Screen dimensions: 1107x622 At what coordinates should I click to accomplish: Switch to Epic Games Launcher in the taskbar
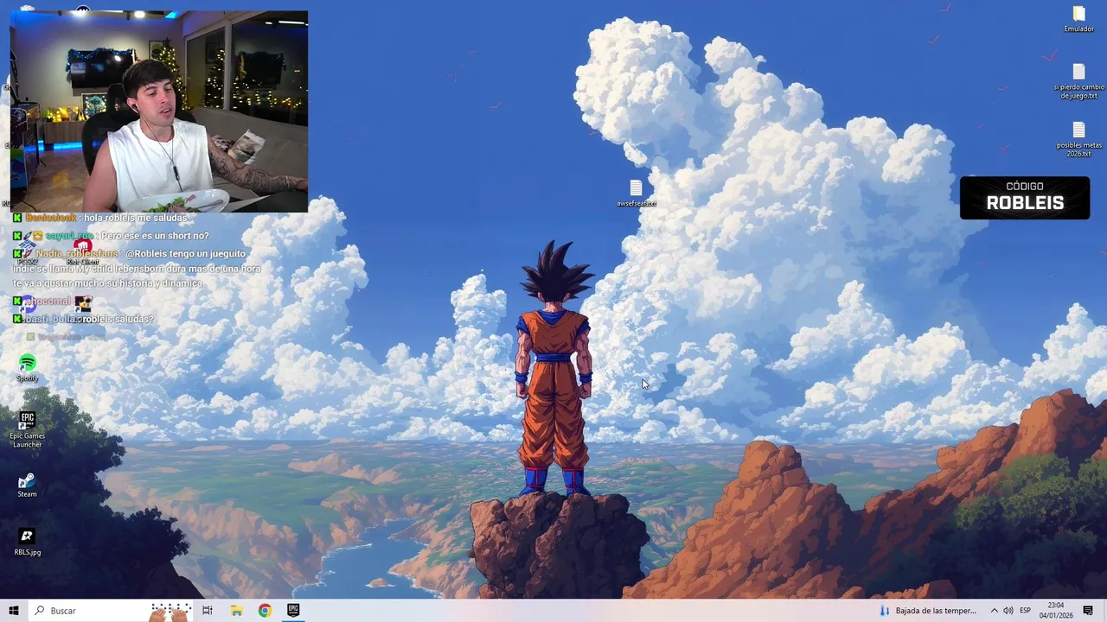(x=293, y=611)
